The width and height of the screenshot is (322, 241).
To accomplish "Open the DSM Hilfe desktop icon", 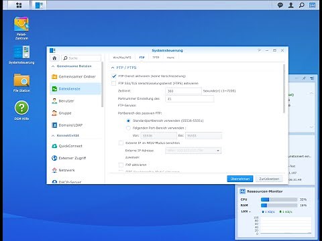I will point(21,110).
